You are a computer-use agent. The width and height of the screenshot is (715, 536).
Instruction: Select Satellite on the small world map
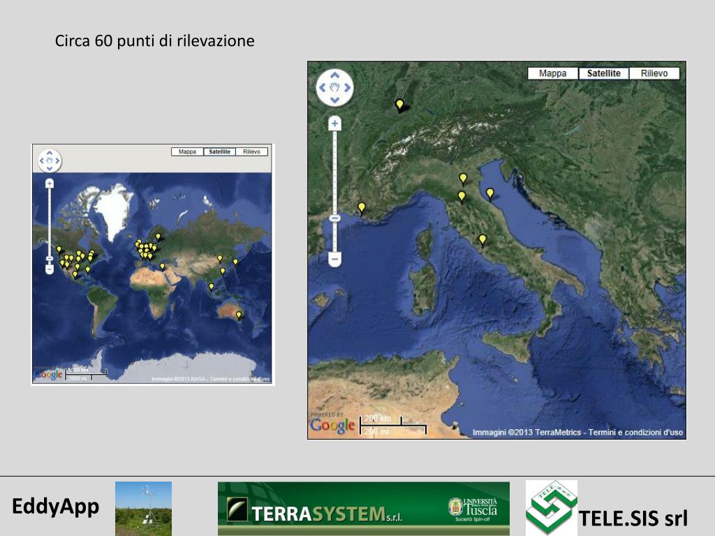[x=219, y=151]
